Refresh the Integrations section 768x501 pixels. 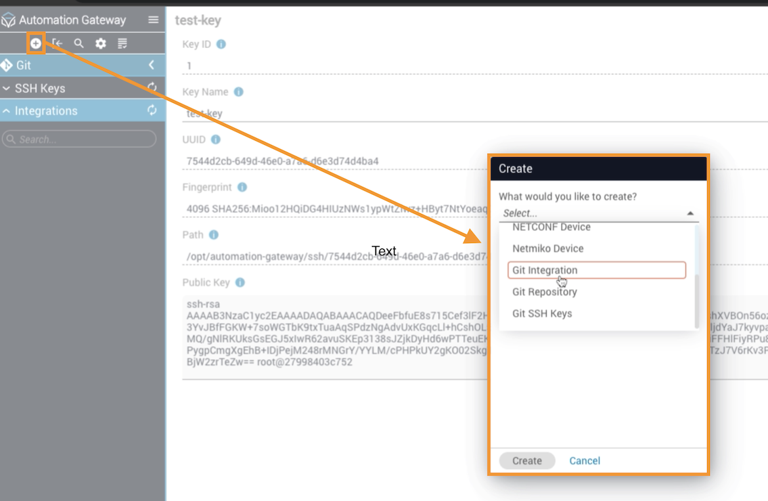(152, 110)
